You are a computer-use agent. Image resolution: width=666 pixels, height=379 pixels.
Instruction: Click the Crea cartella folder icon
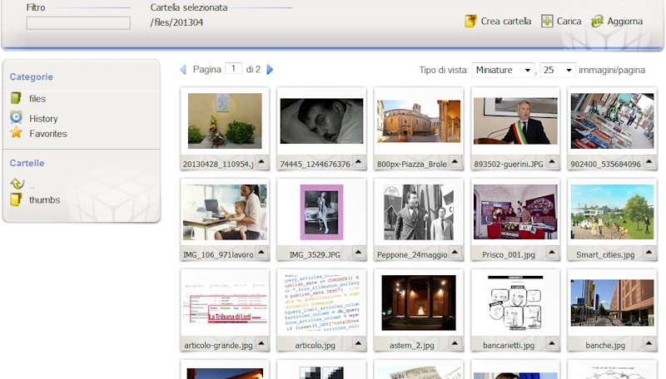470,21
